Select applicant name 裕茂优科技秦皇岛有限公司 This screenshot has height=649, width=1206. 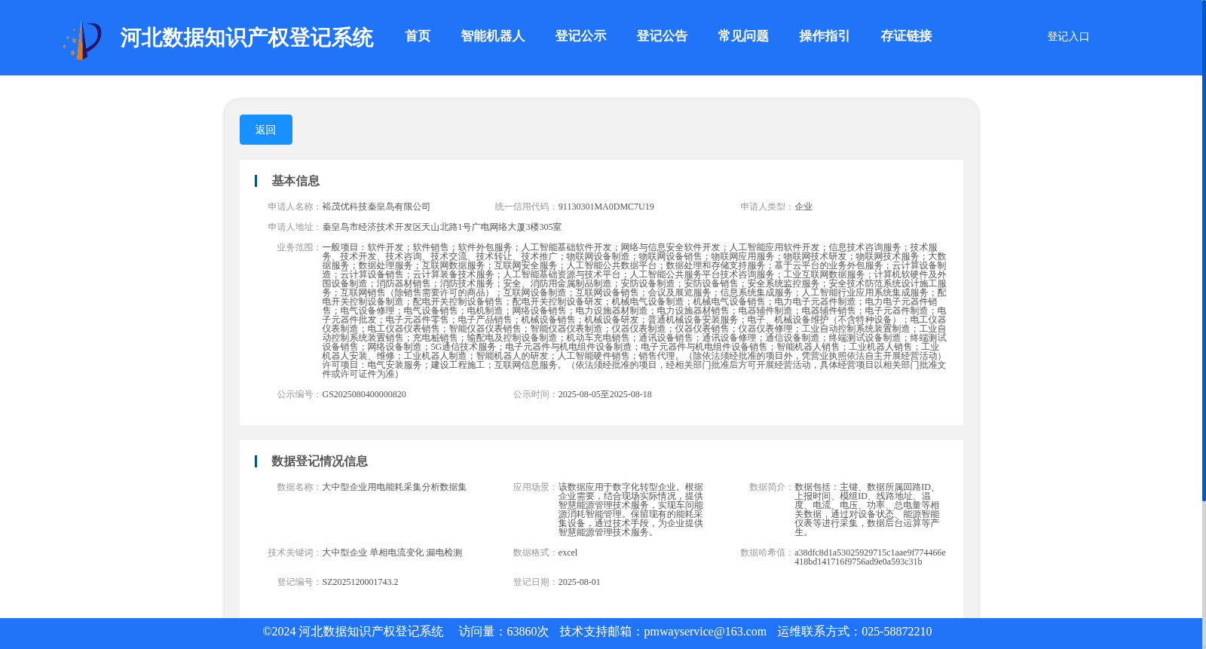pyautogui.click(x=376, y=207)
